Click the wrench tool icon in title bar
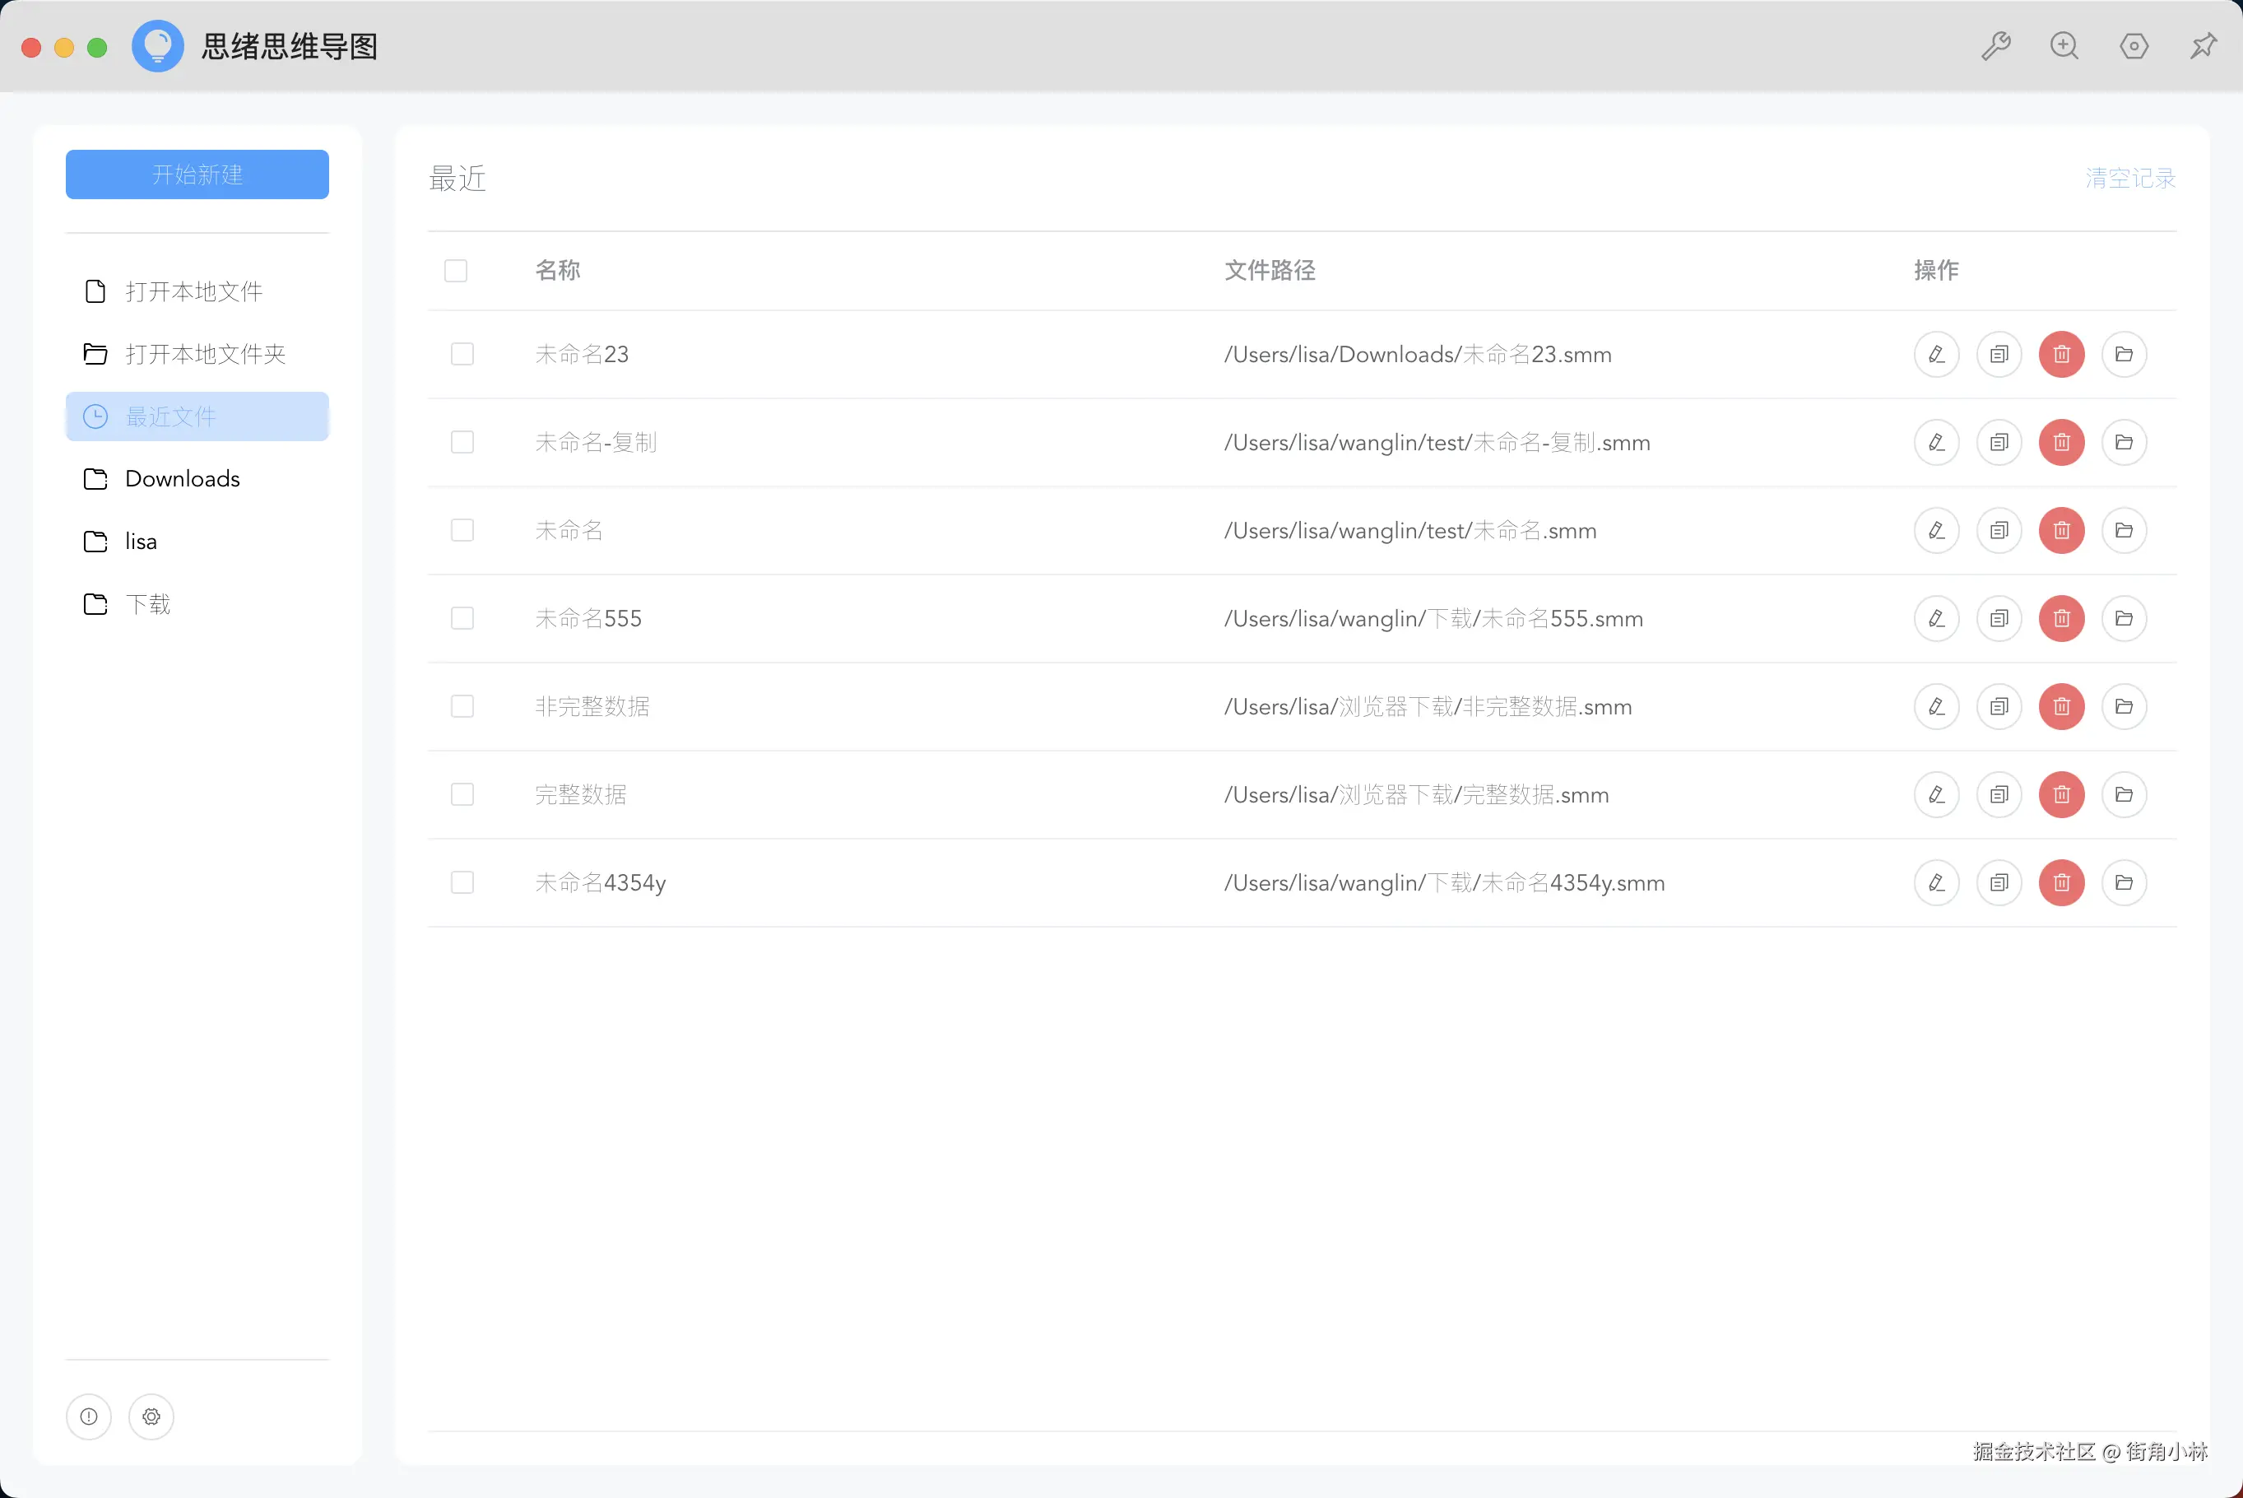This screenshot has height=1498, width=2243. tap(1995, 46)
